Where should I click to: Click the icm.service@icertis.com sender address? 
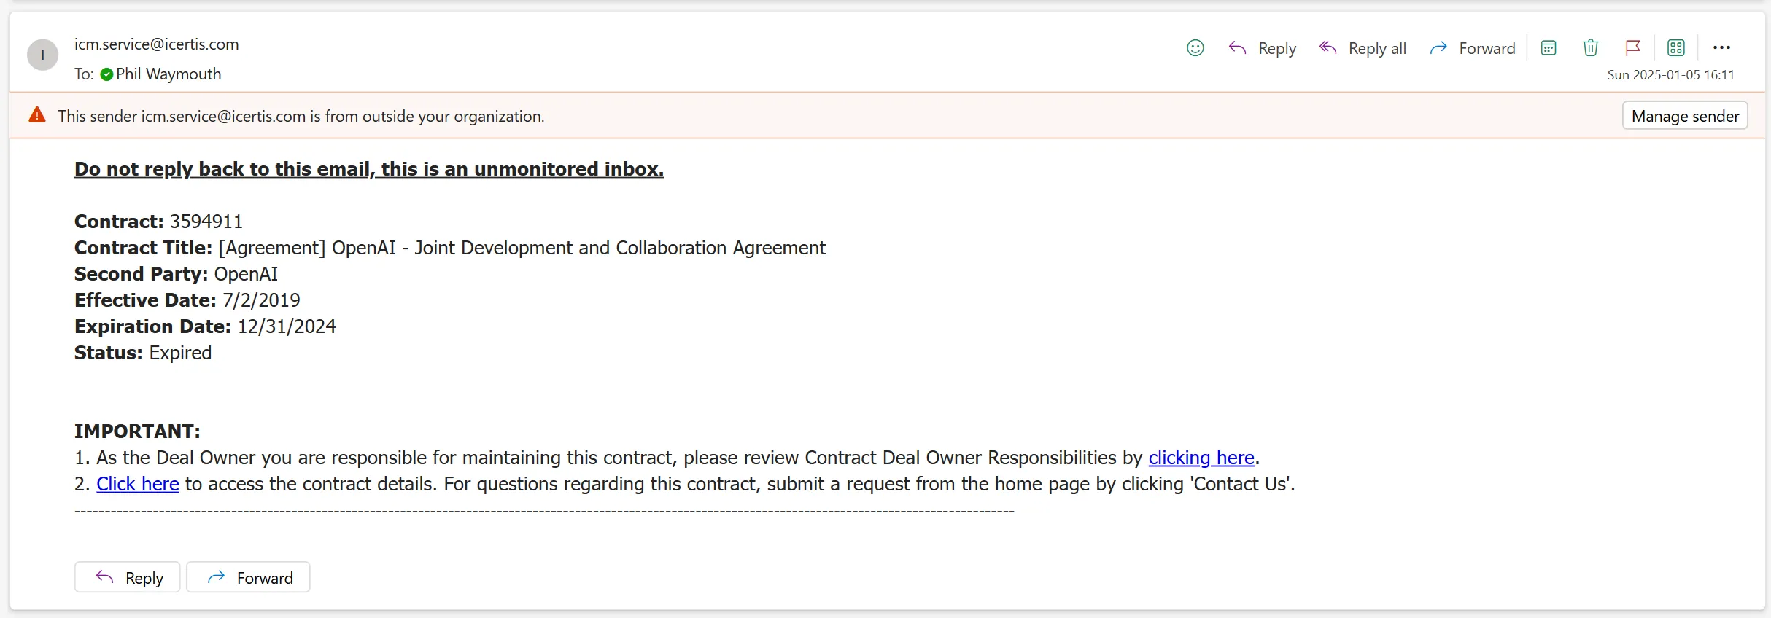coord(156,44)
